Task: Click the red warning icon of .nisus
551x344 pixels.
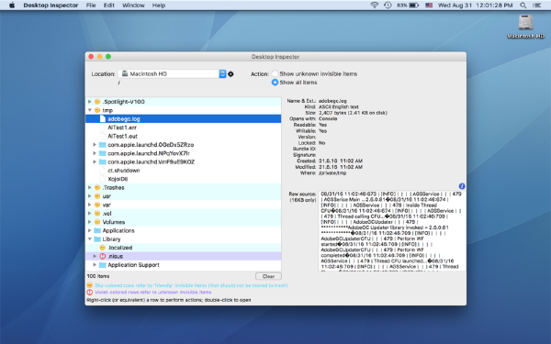Action: tap(103, 256)
